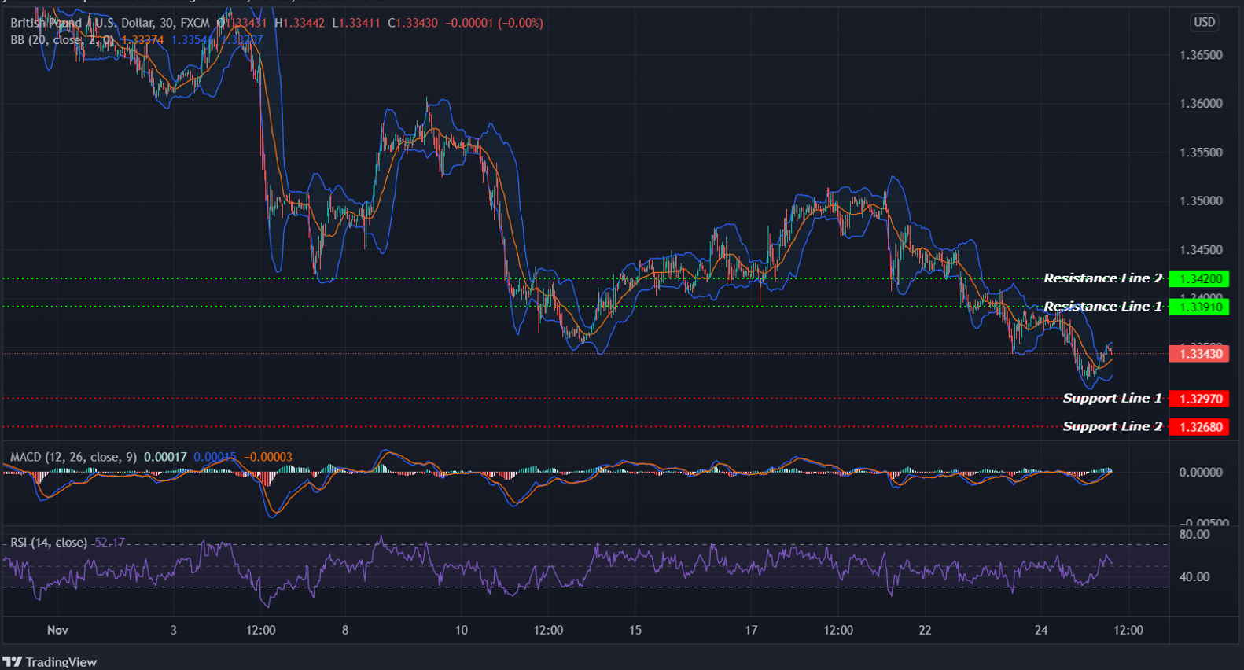Click the Support Line 2 text label
Viewport: 1244px width, 670px height.
pyautogui.click(x=1112, y=427)
